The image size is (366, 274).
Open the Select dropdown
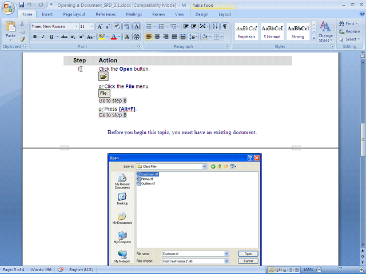[x=349, y=39]
